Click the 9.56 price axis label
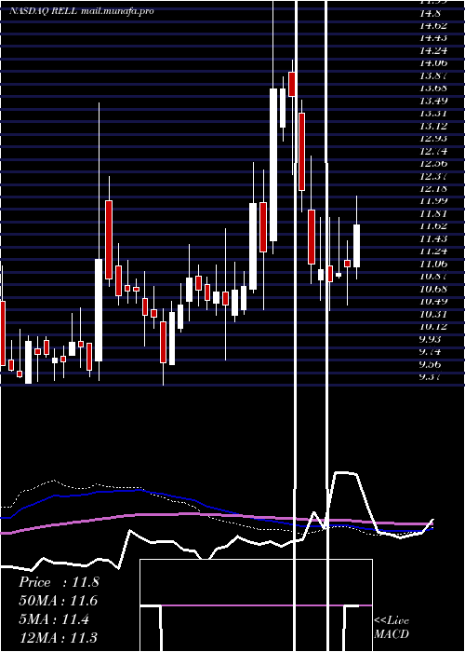465x652 pixels. [x=430, y=364]
